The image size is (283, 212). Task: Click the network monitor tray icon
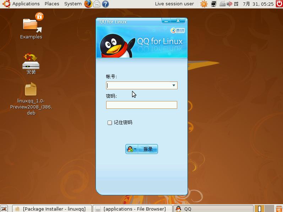coord(213,4)
